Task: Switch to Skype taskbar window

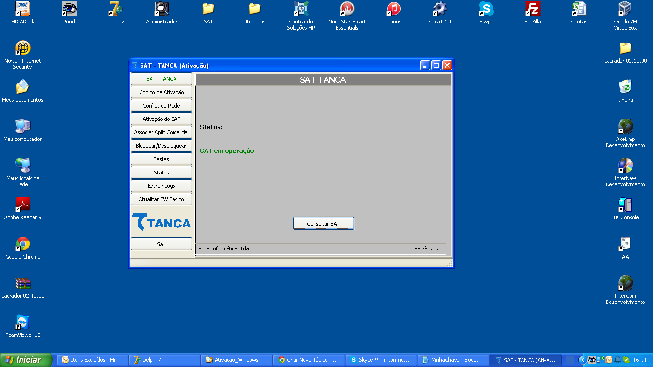Action: click(x=381, y=360)
